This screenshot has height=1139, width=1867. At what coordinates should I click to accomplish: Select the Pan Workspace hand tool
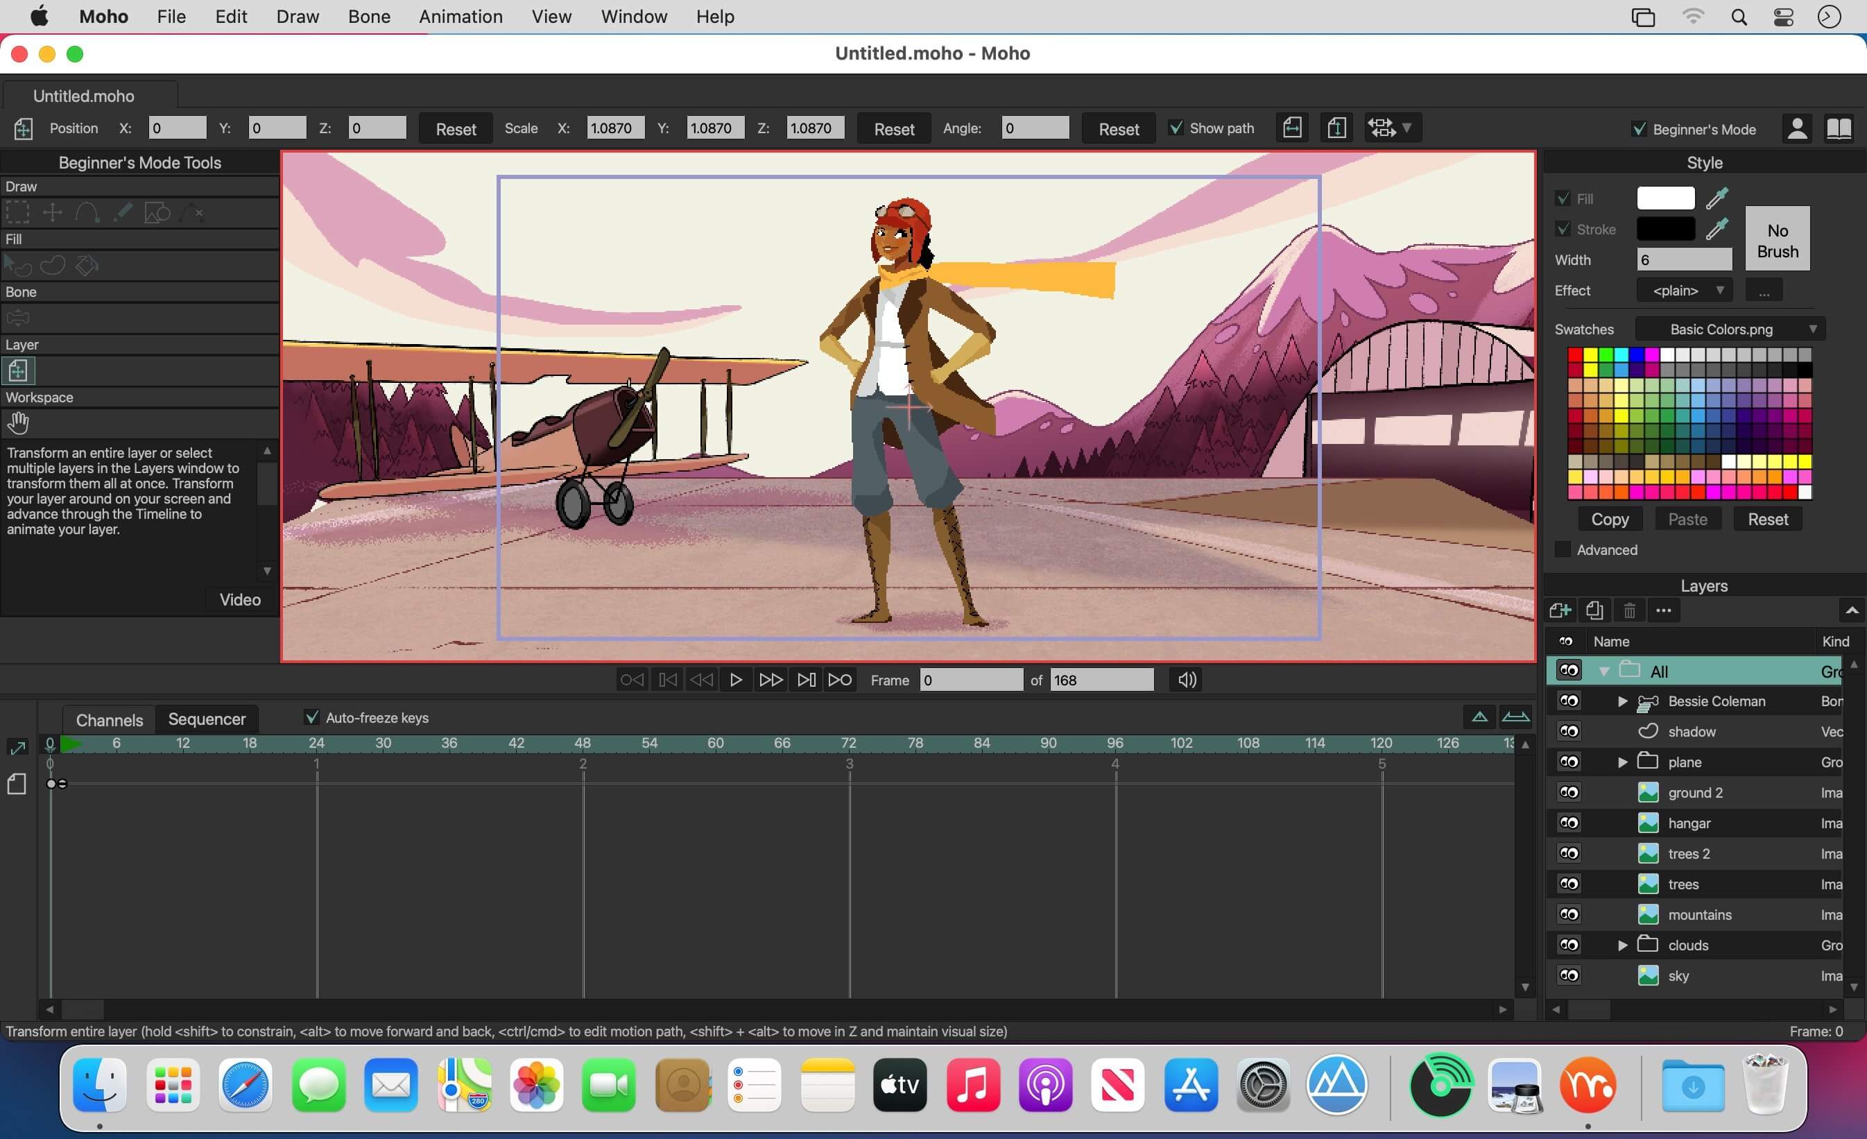coord(18,423)
